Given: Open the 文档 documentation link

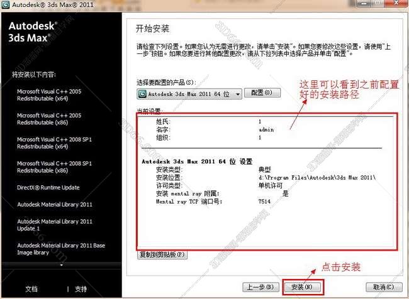Looking at the screenshot, I should pos(31,289).
